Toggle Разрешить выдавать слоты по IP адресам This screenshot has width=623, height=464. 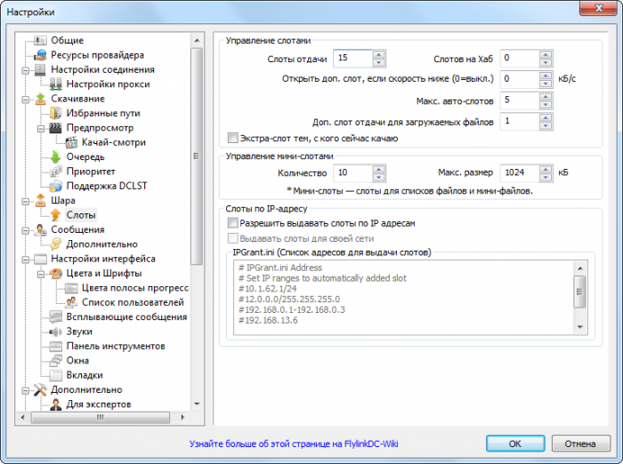[233, 222]
